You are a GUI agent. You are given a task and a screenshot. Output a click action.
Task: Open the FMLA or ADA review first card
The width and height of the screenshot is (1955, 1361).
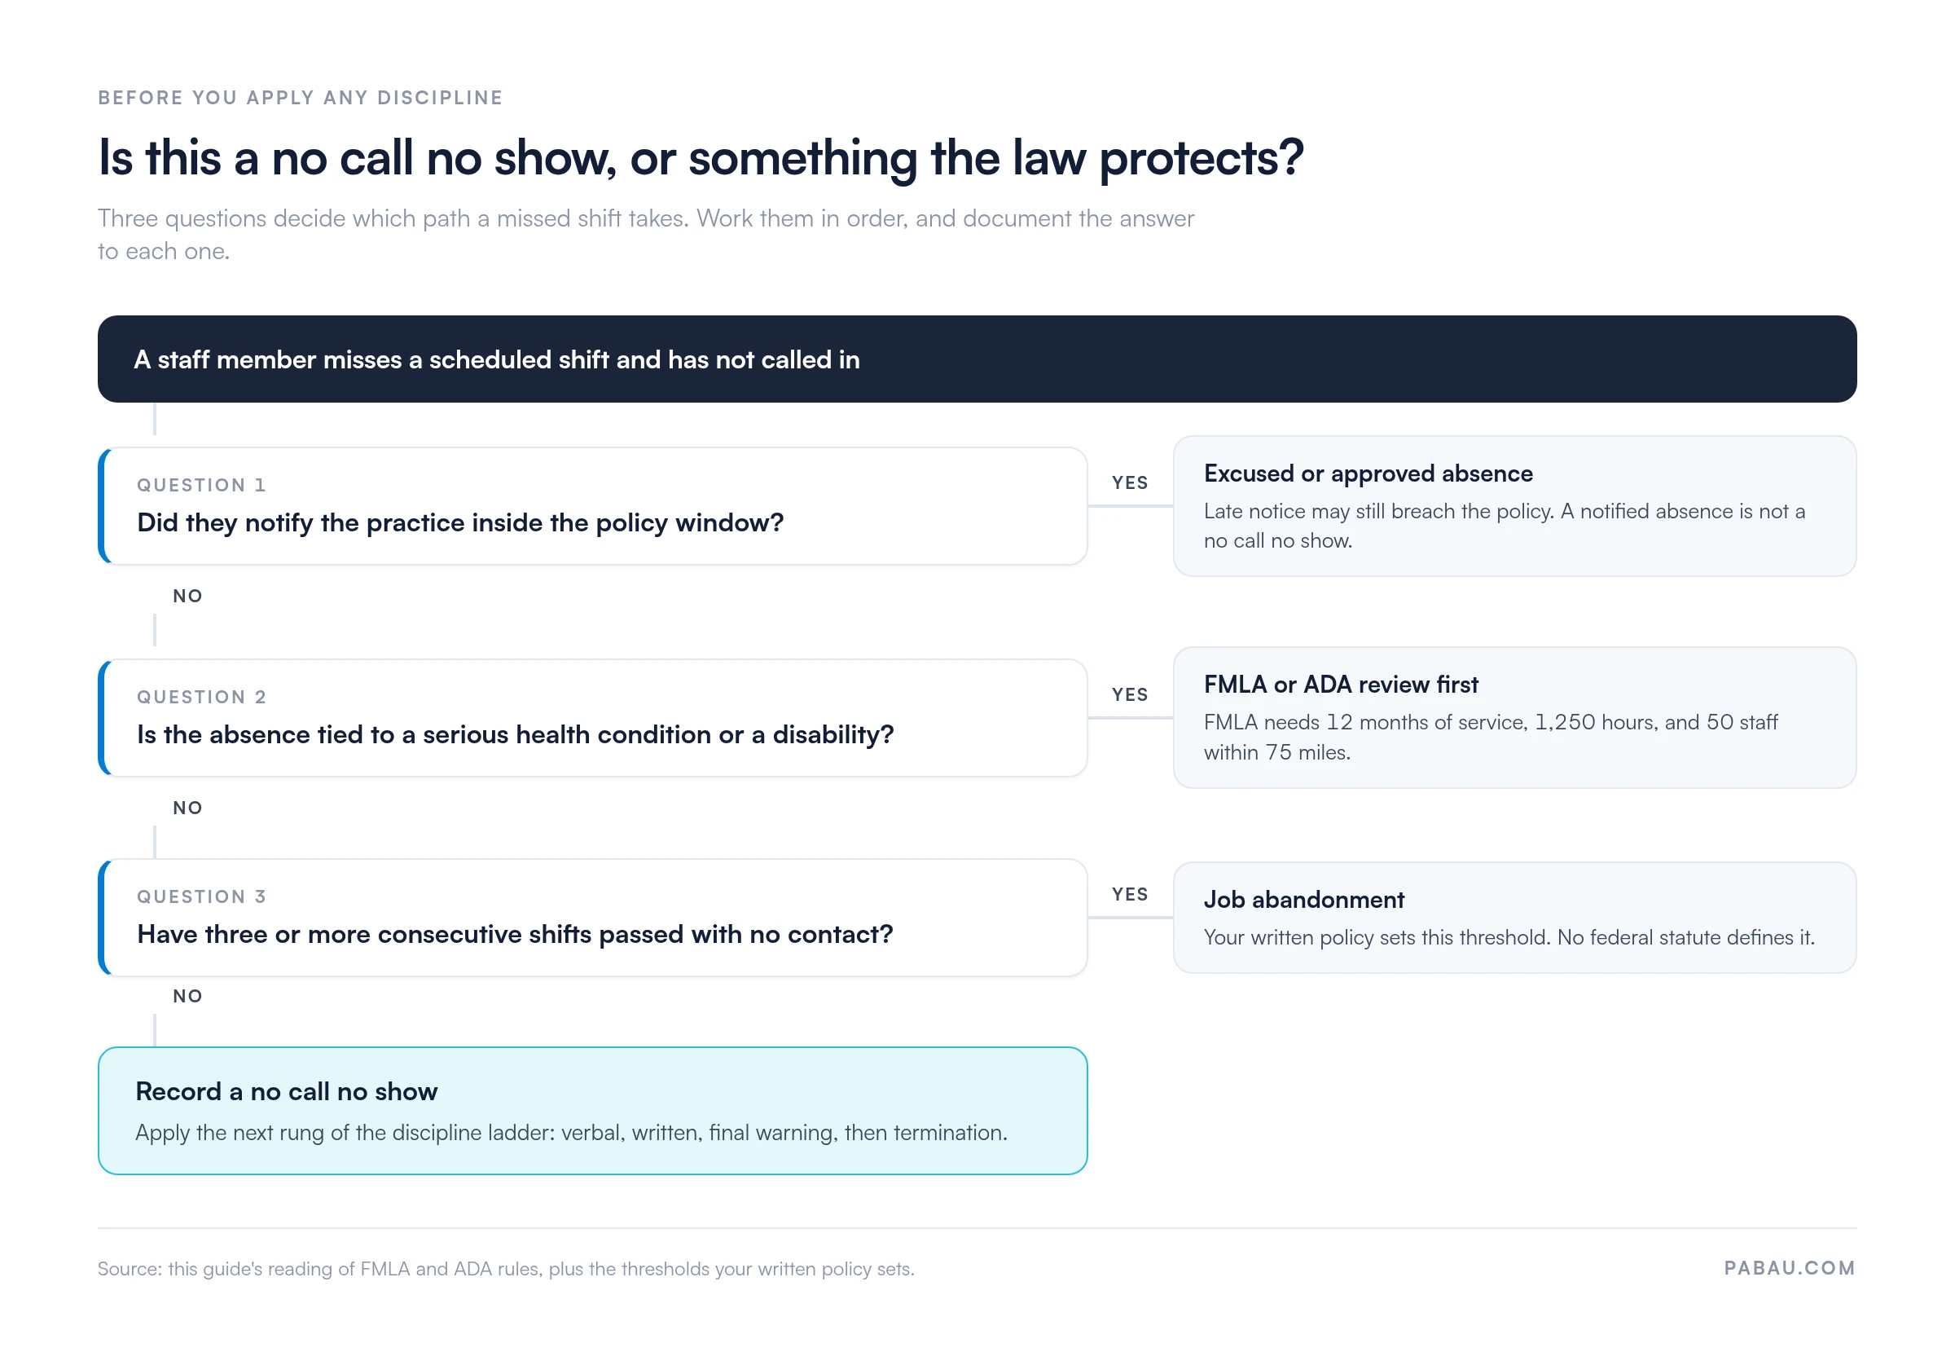(x=1514, y=717)
